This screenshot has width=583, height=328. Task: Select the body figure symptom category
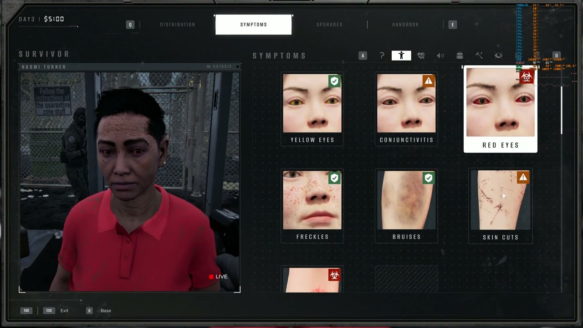pyautogui.click(x=401, y=56)
